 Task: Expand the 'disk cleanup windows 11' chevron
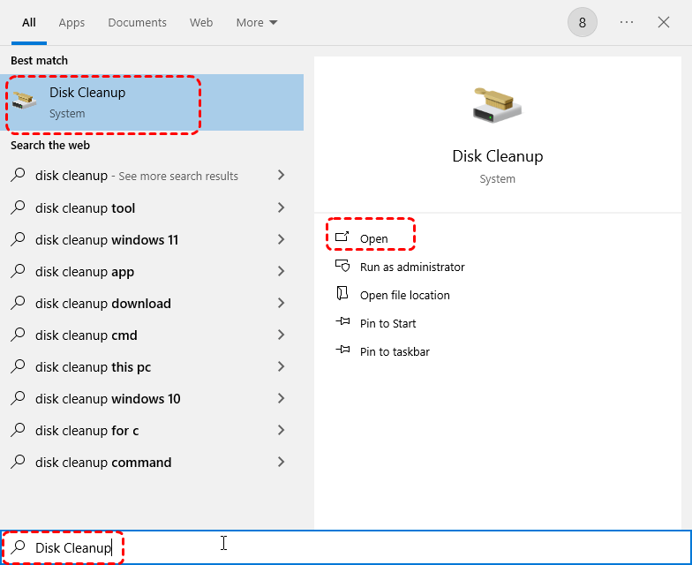[x=282, y=240]
